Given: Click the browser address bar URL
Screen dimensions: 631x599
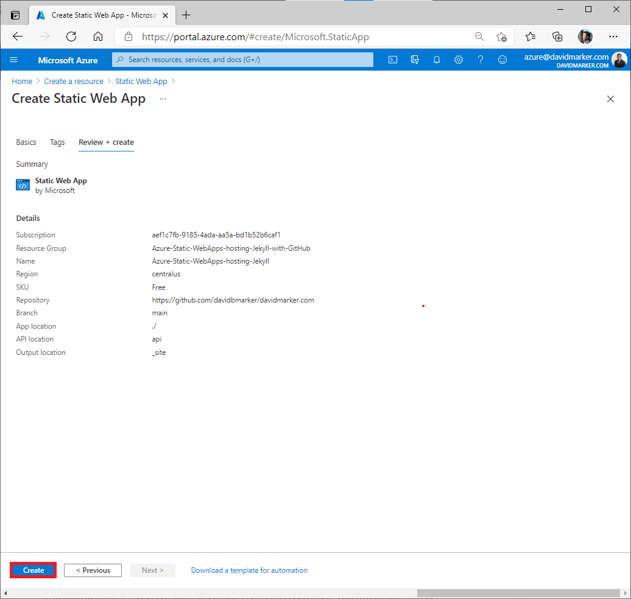Looking at the screenshot, I should (x=255, y=37).
